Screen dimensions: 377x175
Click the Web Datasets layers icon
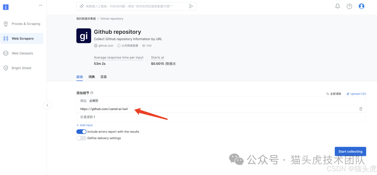tap(6, 53)
